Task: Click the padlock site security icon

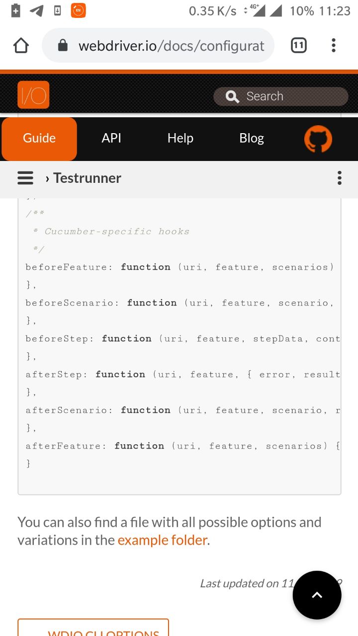Action: [x=63, y=46]
